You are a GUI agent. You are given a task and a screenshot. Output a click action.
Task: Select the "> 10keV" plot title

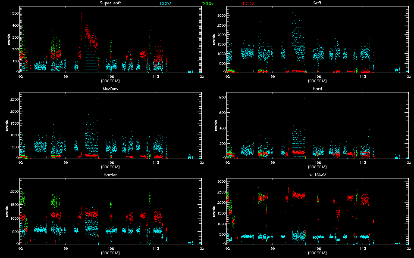[x=317, y=175]
